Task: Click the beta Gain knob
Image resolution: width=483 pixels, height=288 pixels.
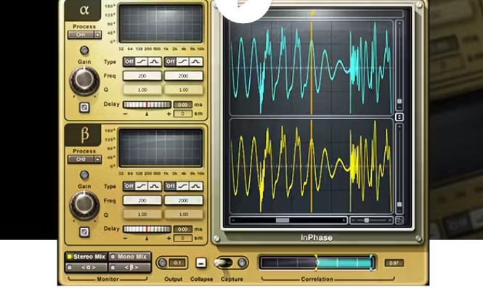Action: click(84, 205)
